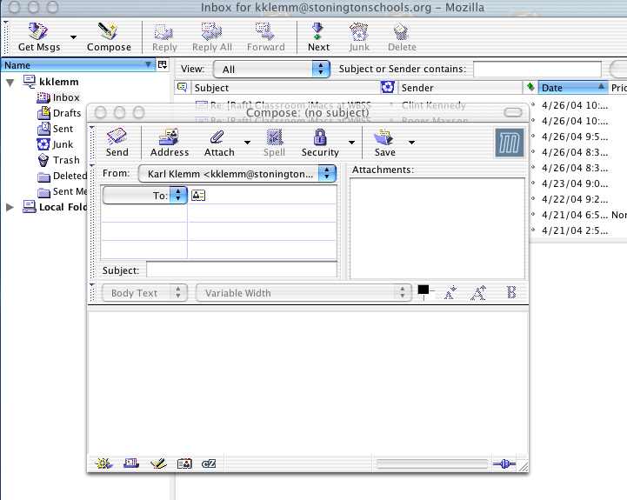Click the Save icon in the compose toolbar
The width and height of the screenshot is (627, 500).
coord(384,142)
